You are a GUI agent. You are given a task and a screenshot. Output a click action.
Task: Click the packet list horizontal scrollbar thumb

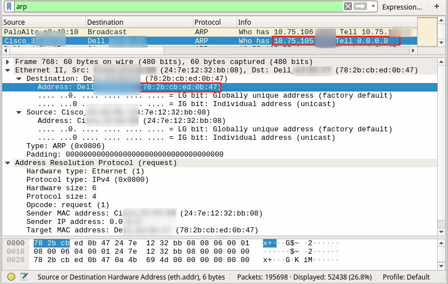(x=87, y=51)
